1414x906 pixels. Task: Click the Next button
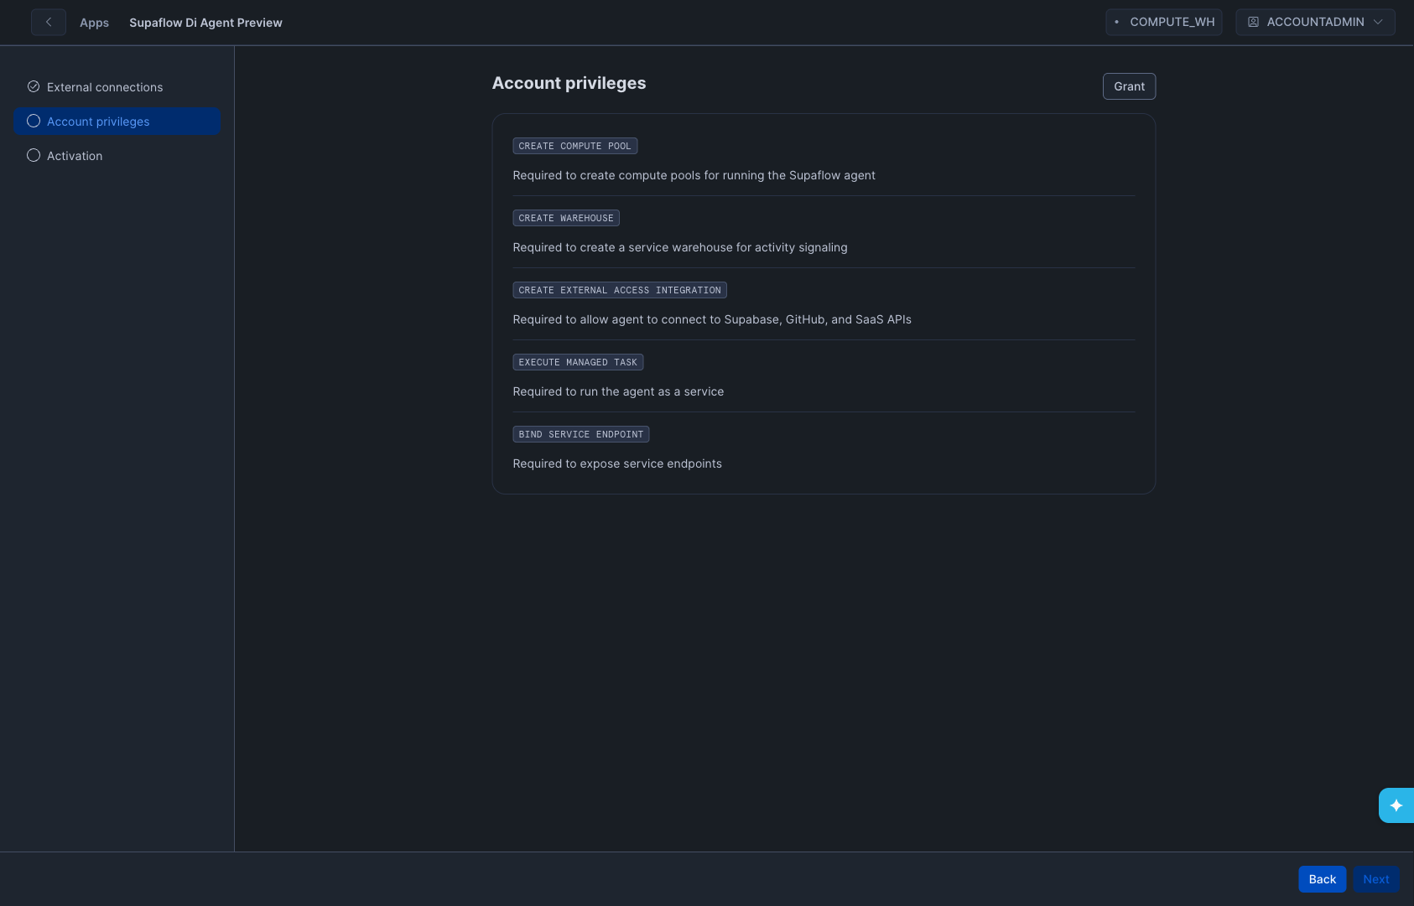[x=1375, y=879]
